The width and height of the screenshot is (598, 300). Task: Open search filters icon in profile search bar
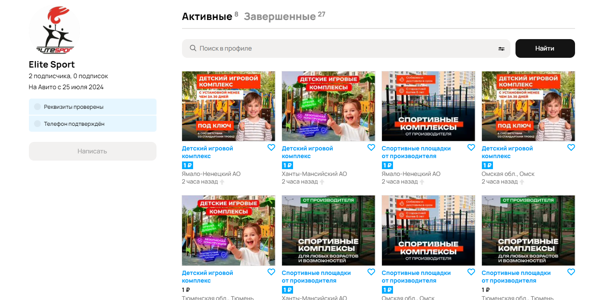501,48
